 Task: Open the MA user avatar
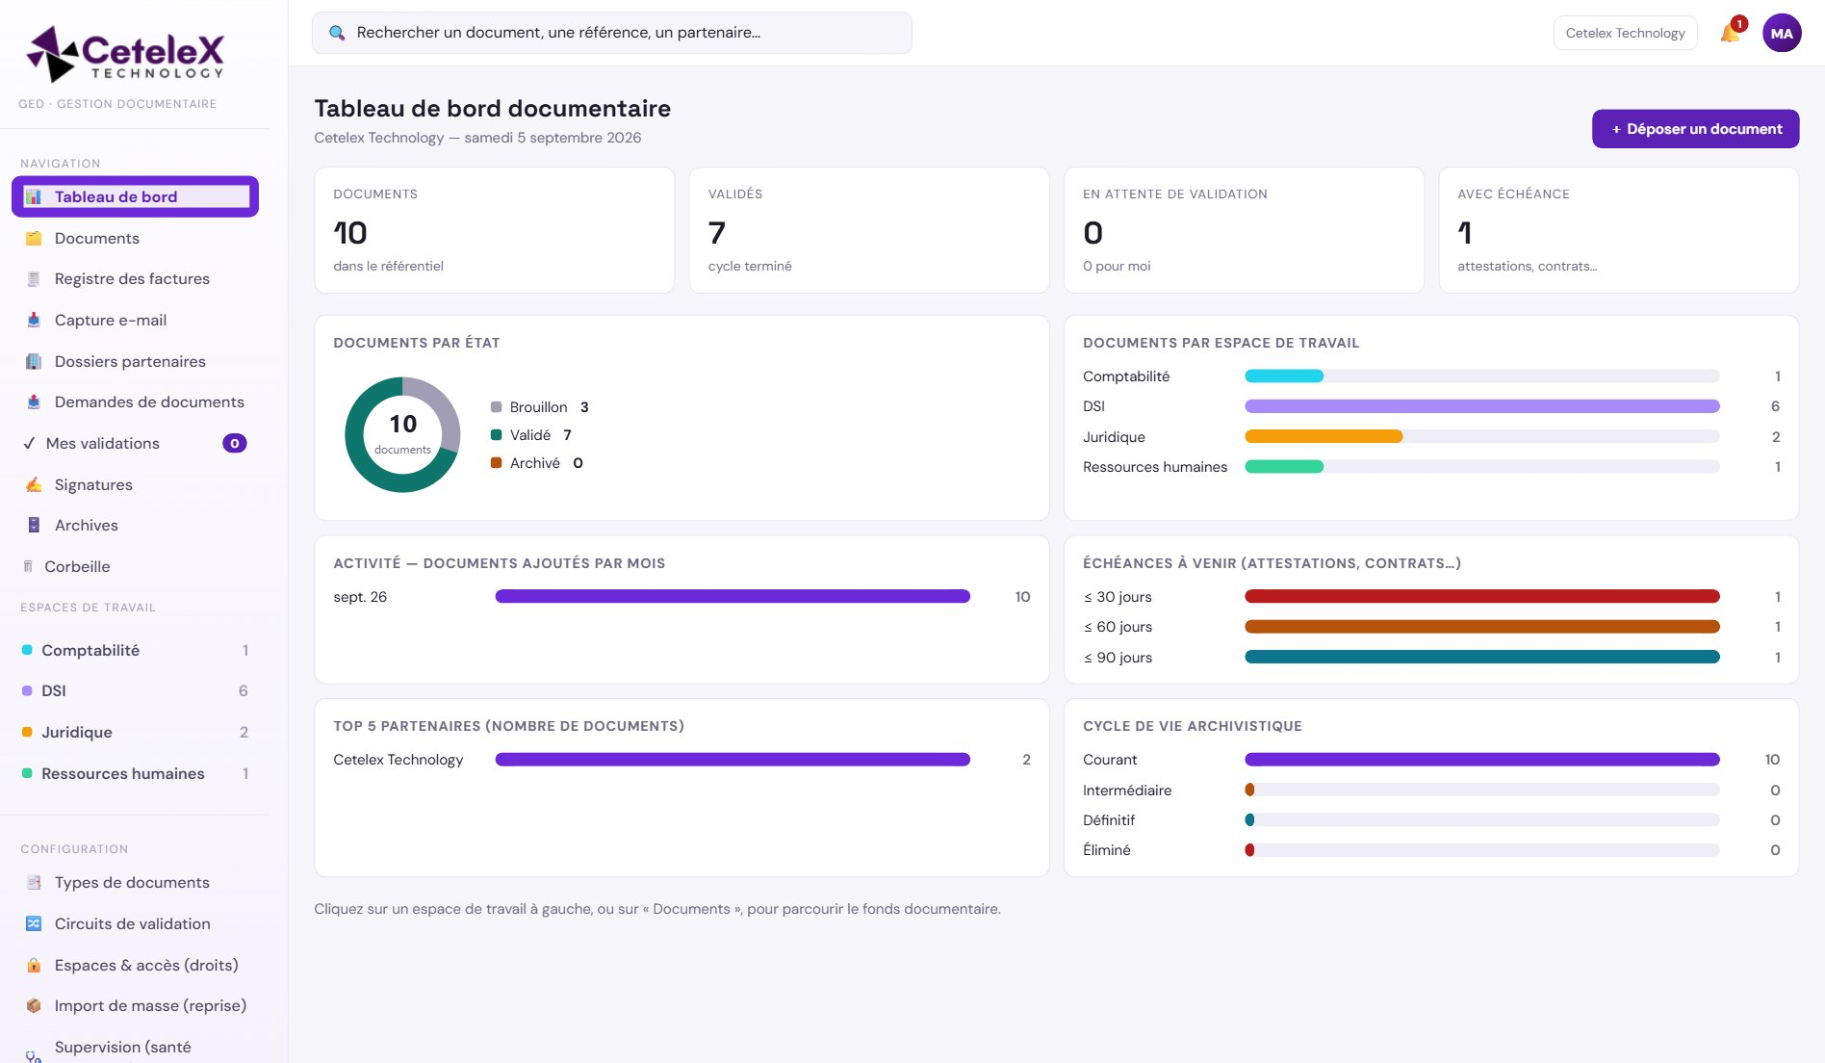pos(1782,33)
